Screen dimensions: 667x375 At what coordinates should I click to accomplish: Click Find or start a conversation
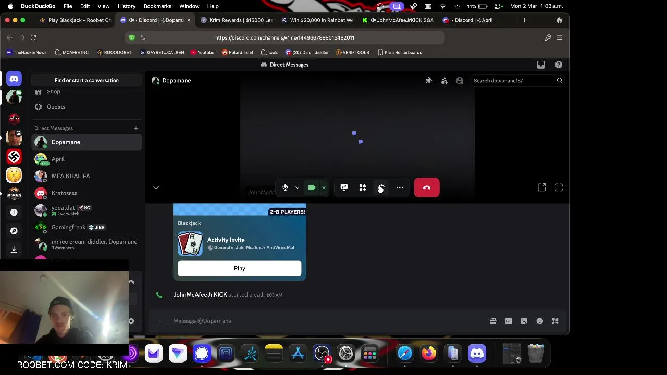pyautogui.click(x=87, y=80)
